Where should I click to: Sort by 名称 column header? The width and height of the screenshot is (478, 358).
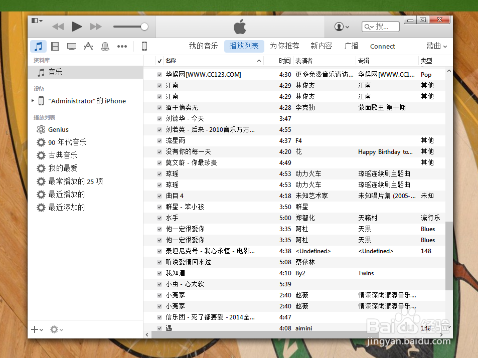click(213, 61)
